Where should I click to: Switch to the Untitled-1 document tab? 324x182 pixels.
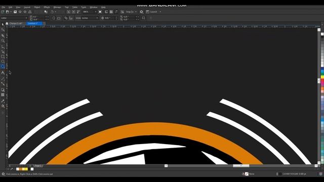[x=34, y=23]
